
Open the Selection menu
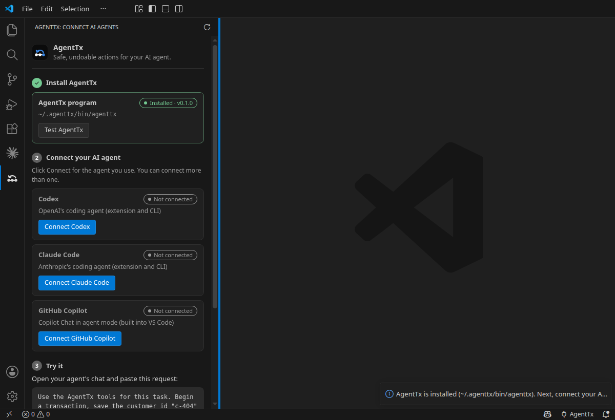tap(75, 9)
